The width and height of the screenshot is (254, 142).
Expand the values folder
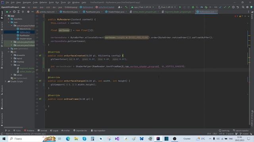pos(12,75)
